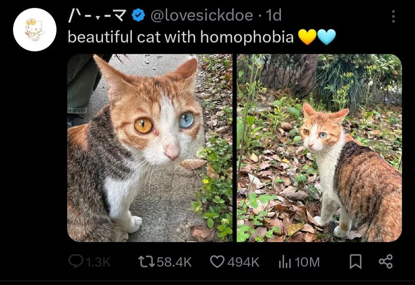Click the 1.3K replies count
The width and height of the screenshot is (415, 285).
98,262
